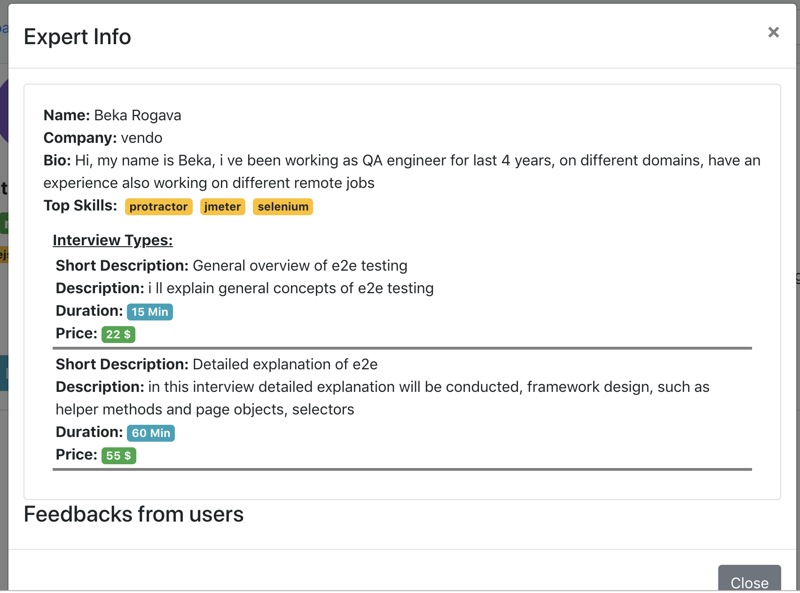
Task: Select the 60 Min duration badge
Action: tap(150, 433)
